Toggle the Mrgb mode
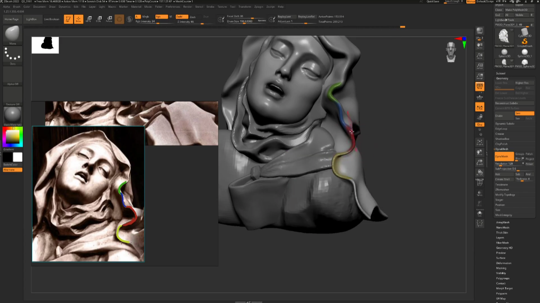This screenshot has height=303, width=540. click(145, 17)
